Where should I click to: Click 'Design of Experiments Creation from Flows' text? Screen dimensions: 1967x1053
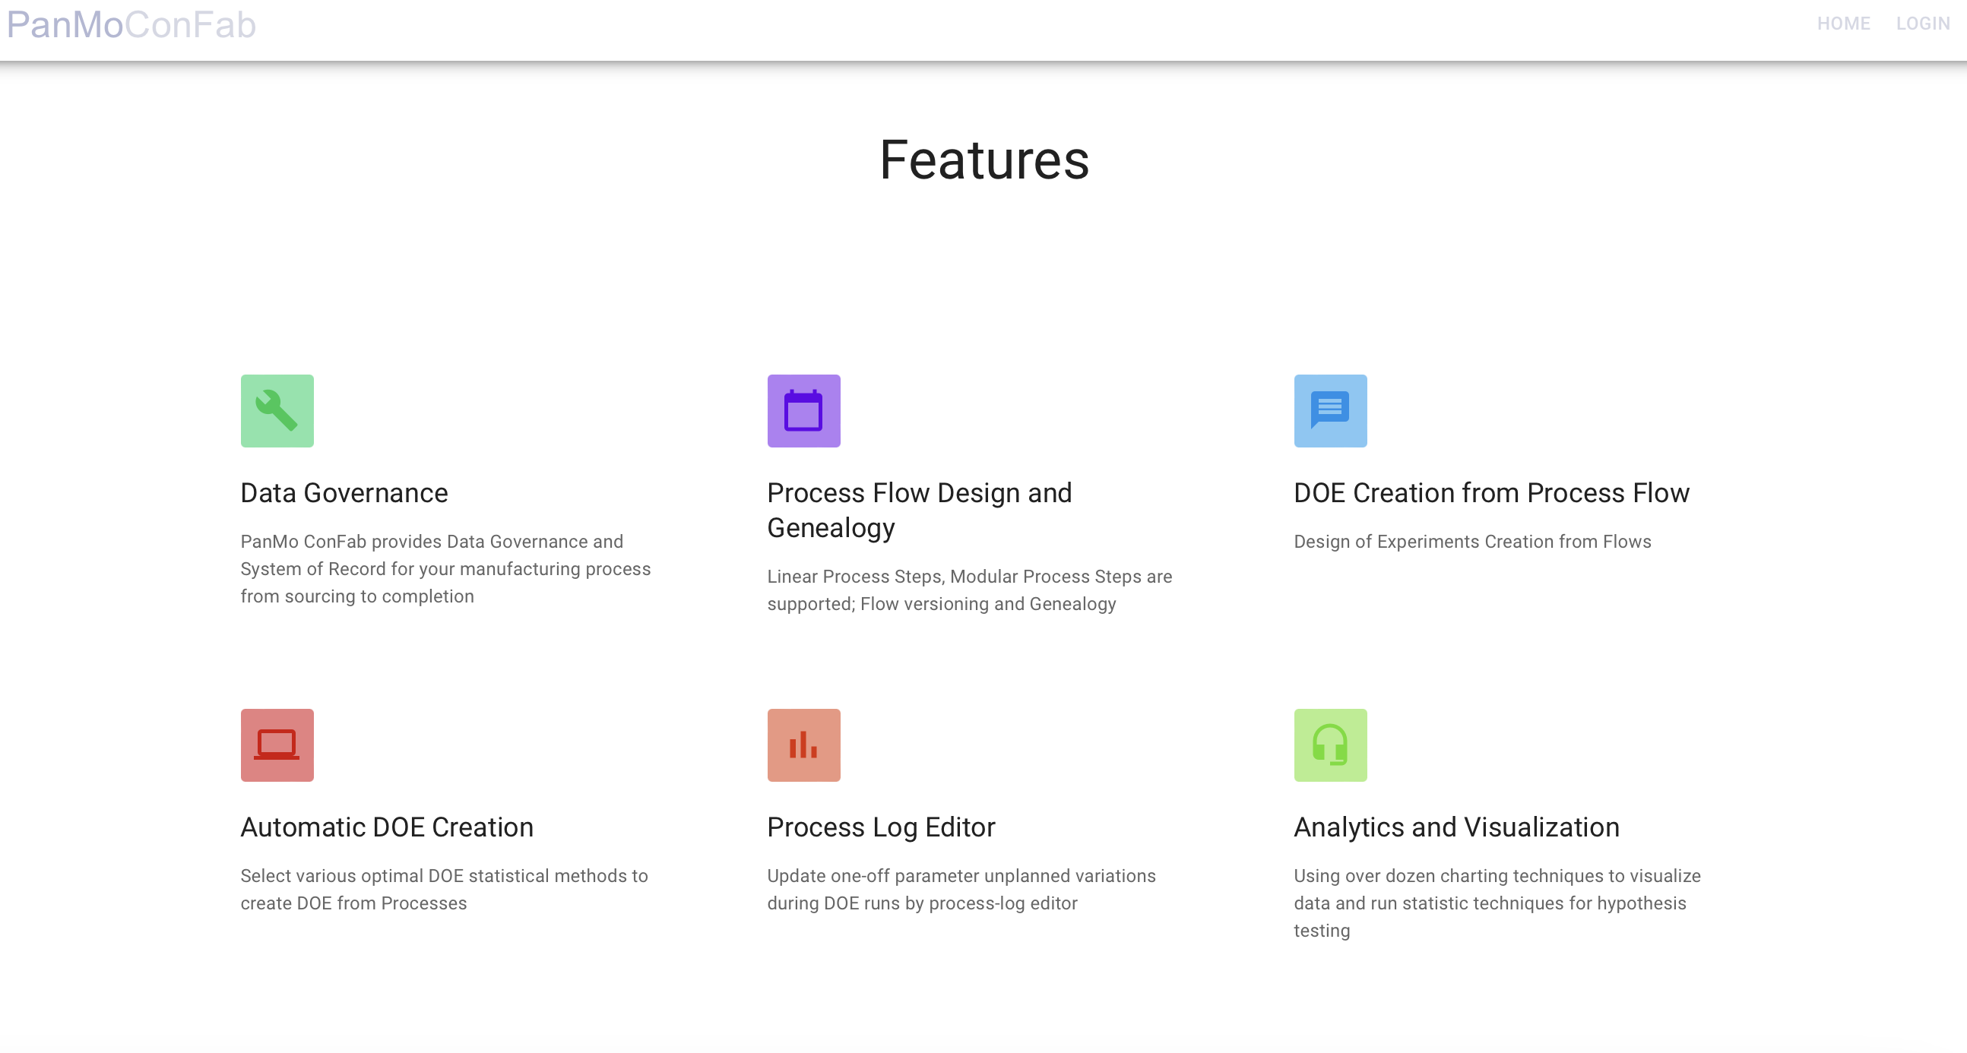click(1472, 542)
